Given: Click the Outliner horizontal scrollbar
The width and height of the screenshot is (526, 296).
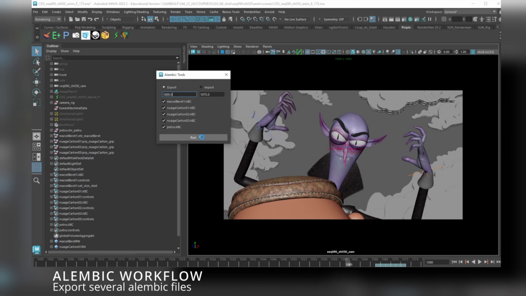Looking at the screenshot, I should [110, 252].
